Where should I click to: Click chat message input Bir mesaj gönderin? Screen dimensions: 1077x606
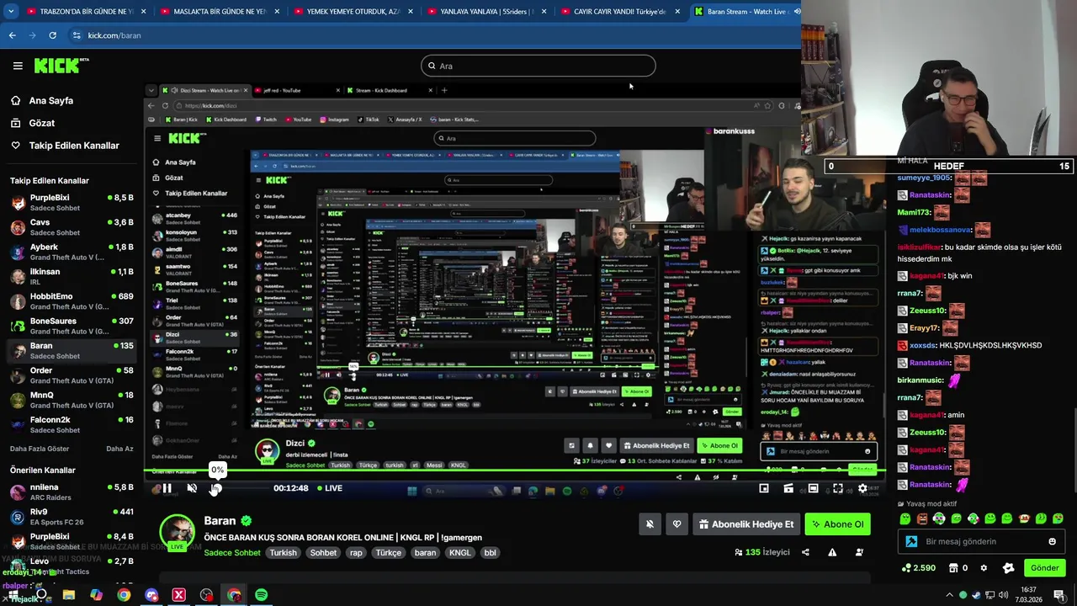coord(980,541)
